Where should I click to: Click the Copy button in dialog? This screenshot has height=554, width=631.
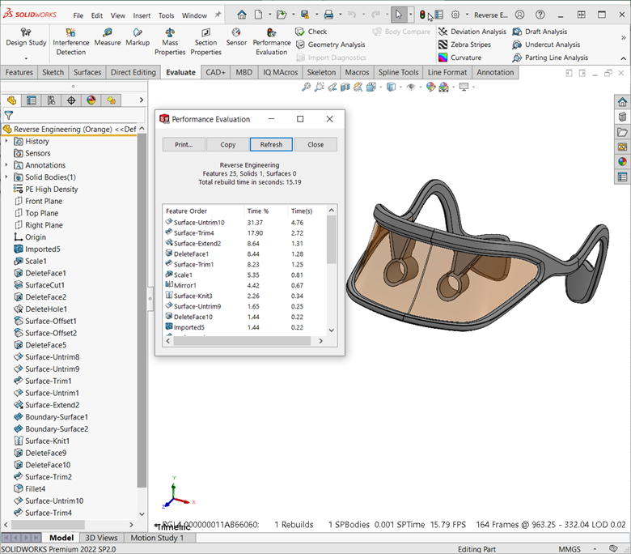[x=228, y=145]
